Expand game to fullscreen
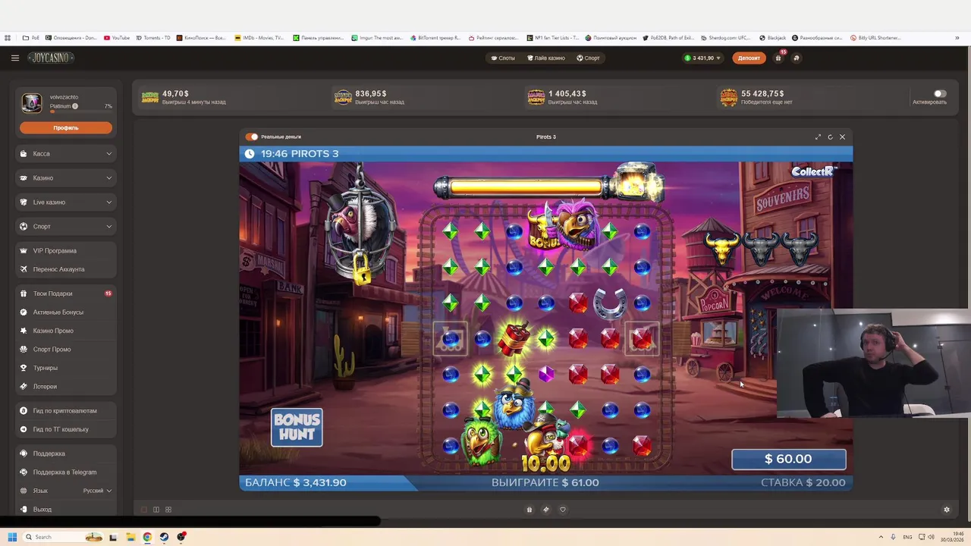 click(x=818, y=136)
